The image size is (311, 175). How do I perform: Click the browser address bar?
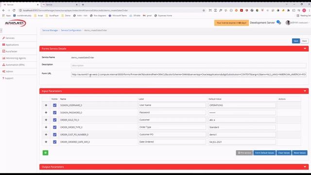coord(111,10)
